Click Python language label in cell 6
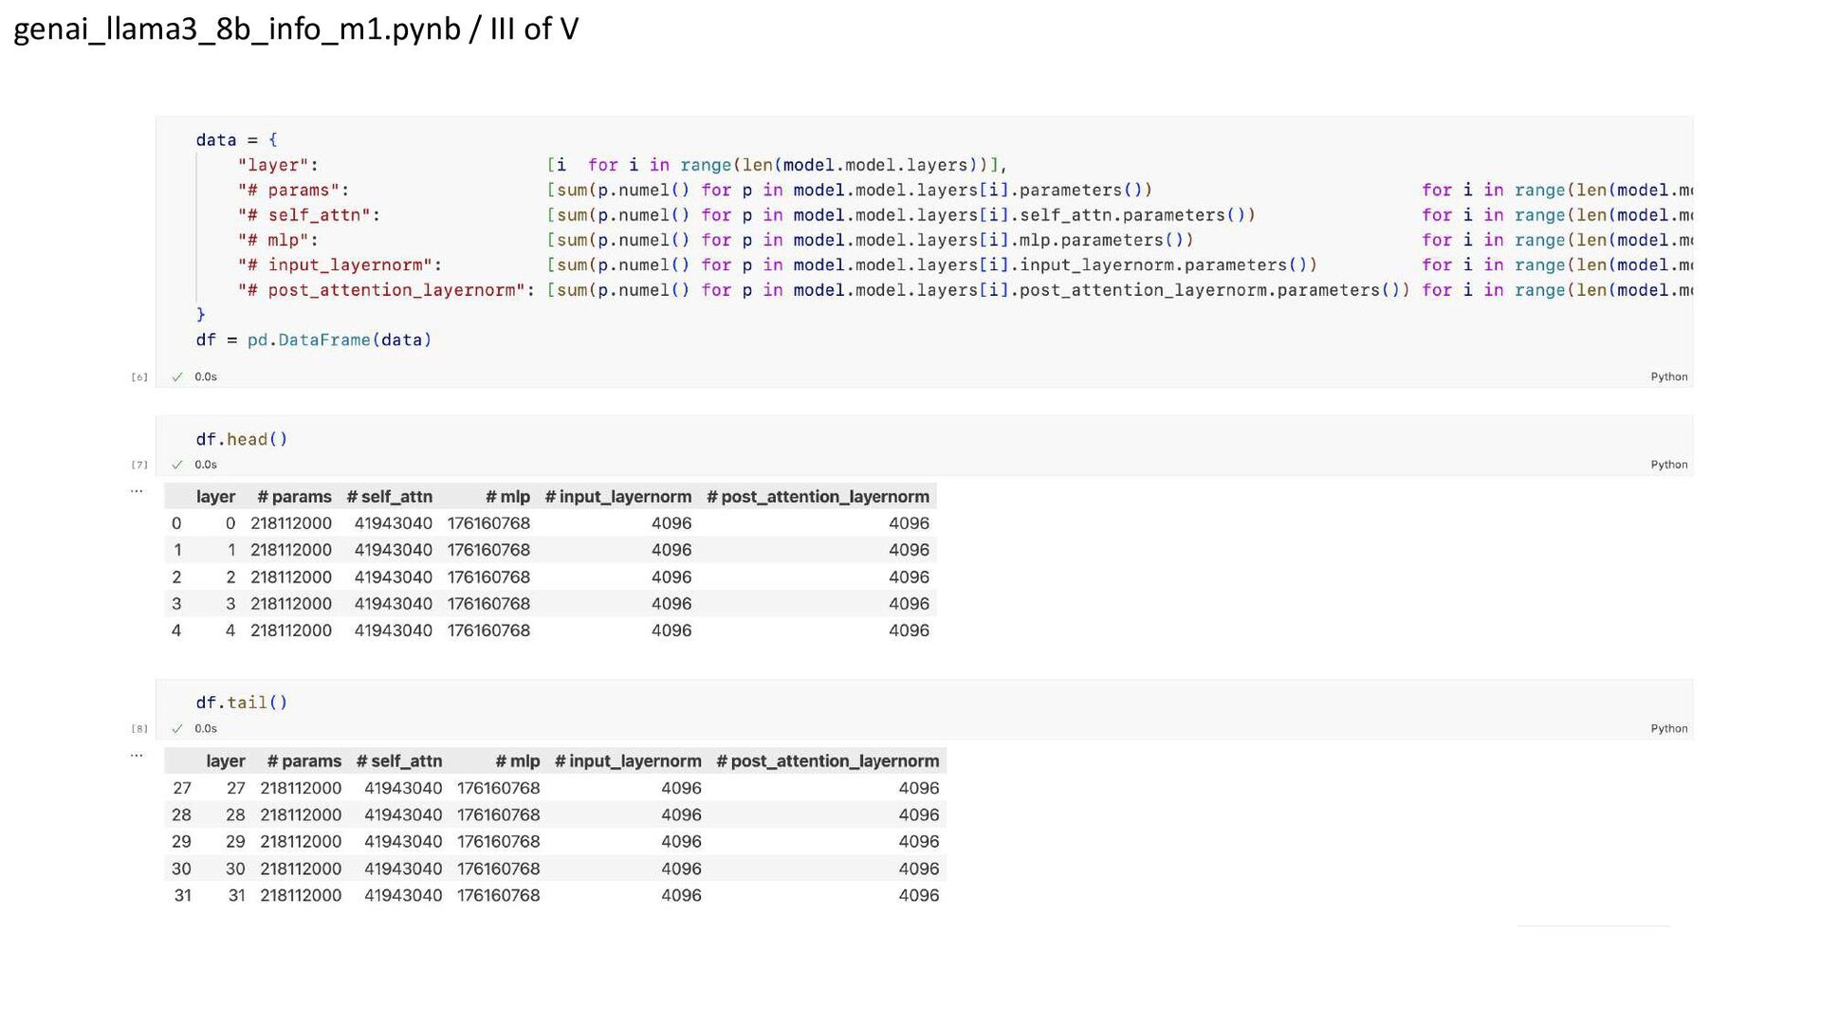This screenshot has width=1821, height=1024. pos(1668,377)
